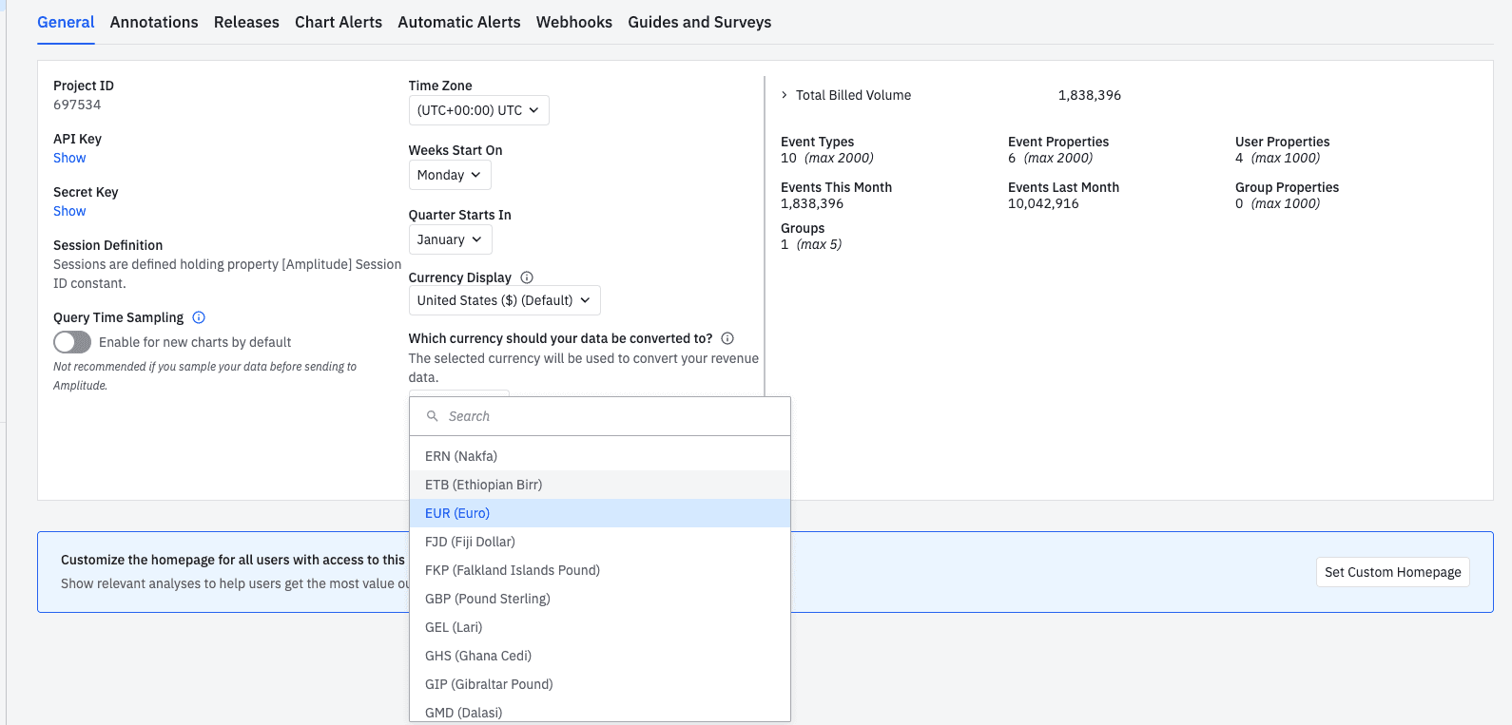
Task: Open the Quarter Starts In dropdown
Action: [x=450, y=239]
